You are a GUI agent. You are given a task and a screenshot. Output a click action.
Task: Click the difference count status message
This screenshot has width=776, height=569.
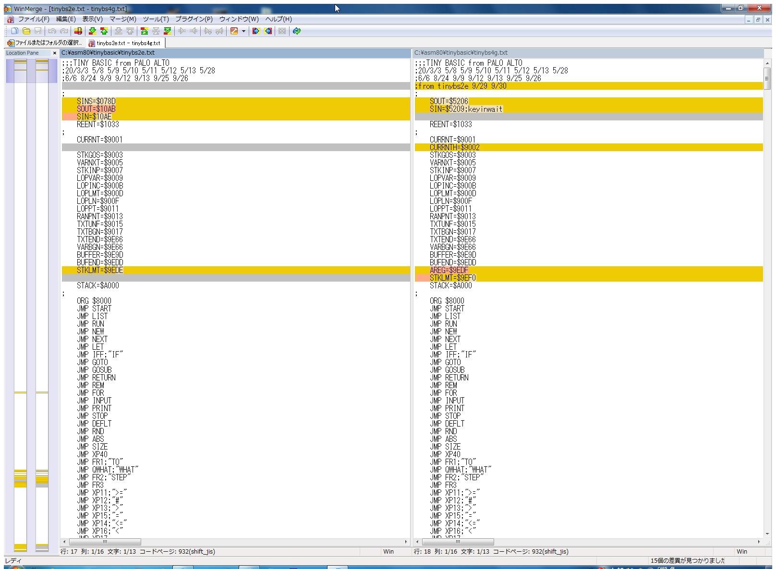(688, 560)
